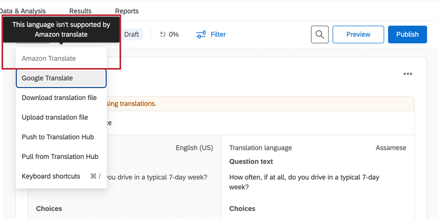Open the three-dot options menu
Screen dimensions: 438x219
pyautogui.click(x=408, y=74)
